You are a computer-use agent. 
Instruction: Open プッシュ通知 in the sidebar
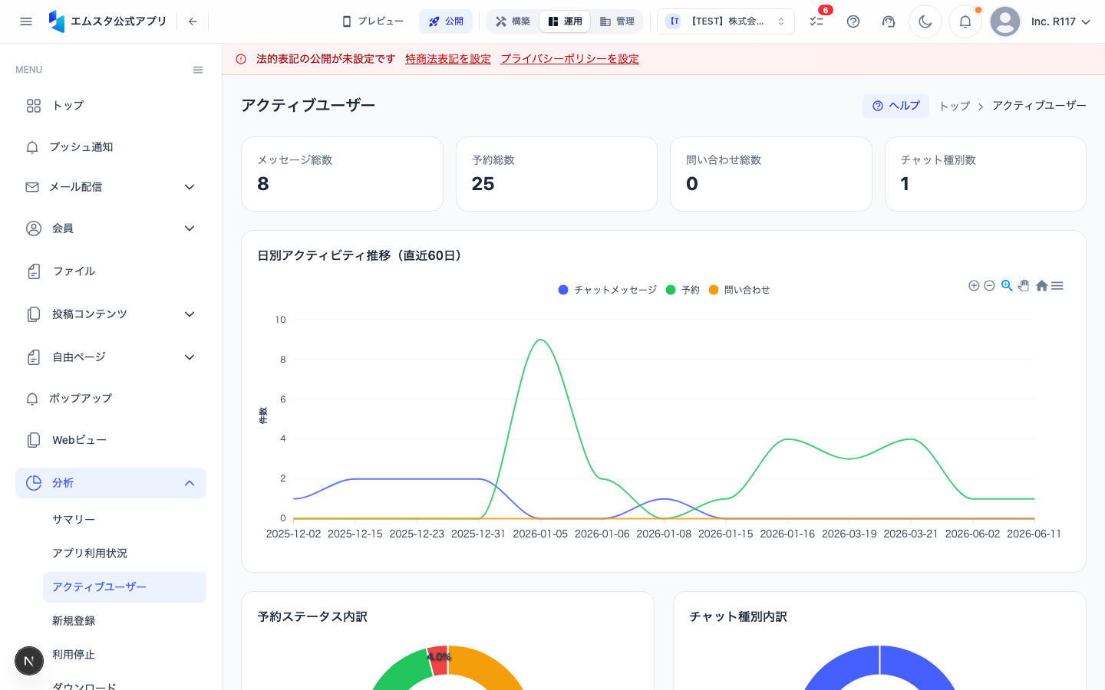(x=110, y=147)
